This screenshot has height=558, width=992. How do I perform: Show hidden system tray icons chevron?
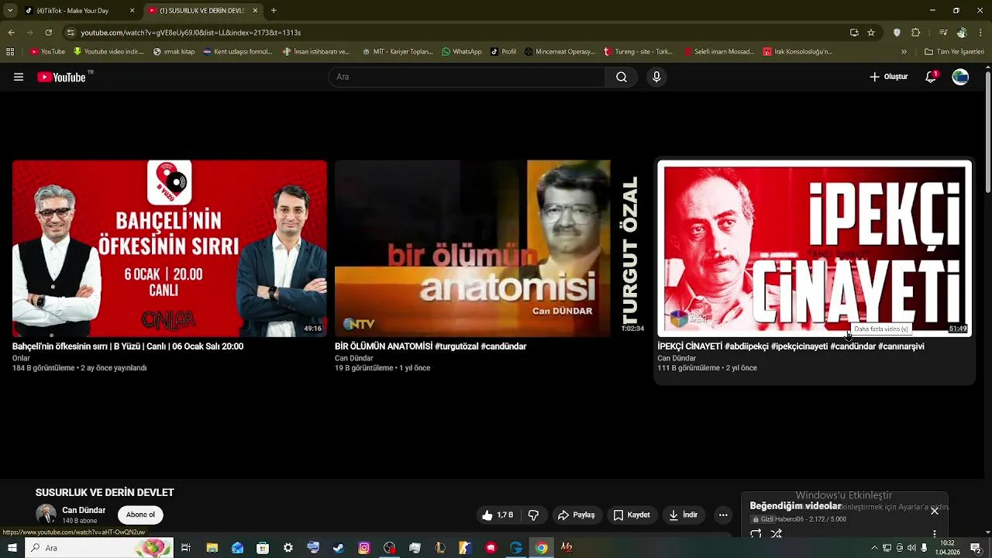coord(874,548)
